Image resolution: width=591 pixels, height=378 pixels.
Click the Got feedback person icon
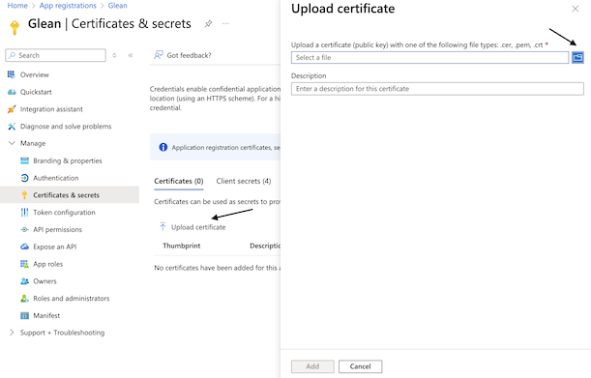(159, 55)
